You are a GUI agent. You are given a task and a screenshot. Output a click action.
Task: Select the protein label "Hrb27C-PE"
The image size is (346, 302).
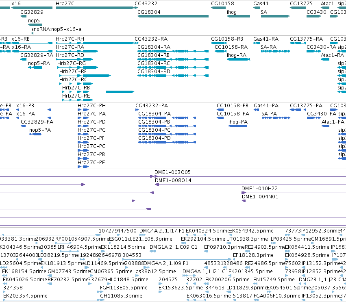[x=91, y=163]
